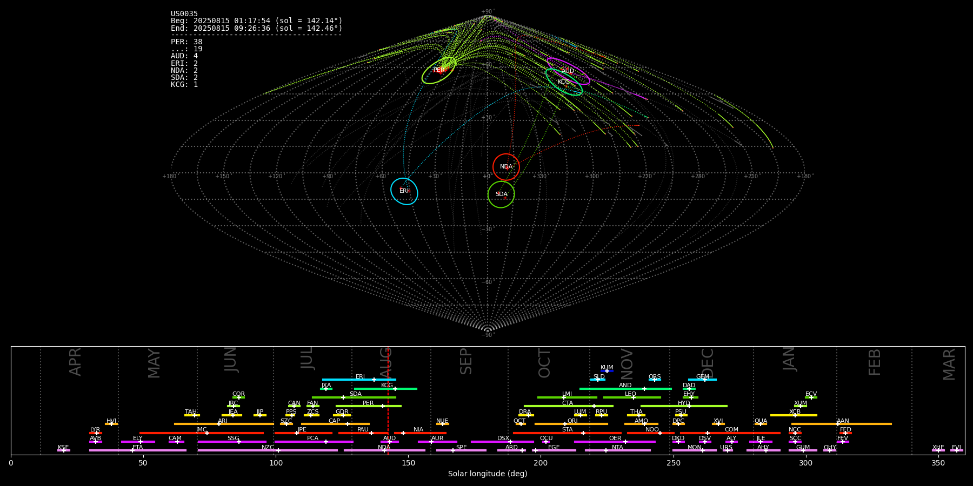Click the 'NDA: 2' count entry
The width and height of the screenshot is (973, 486).
184,70
